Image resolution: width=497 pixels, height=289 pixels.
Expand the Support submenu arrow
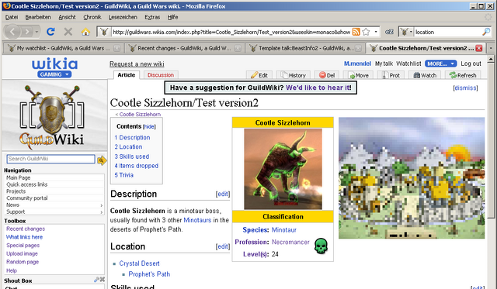(x=102, y=212)
